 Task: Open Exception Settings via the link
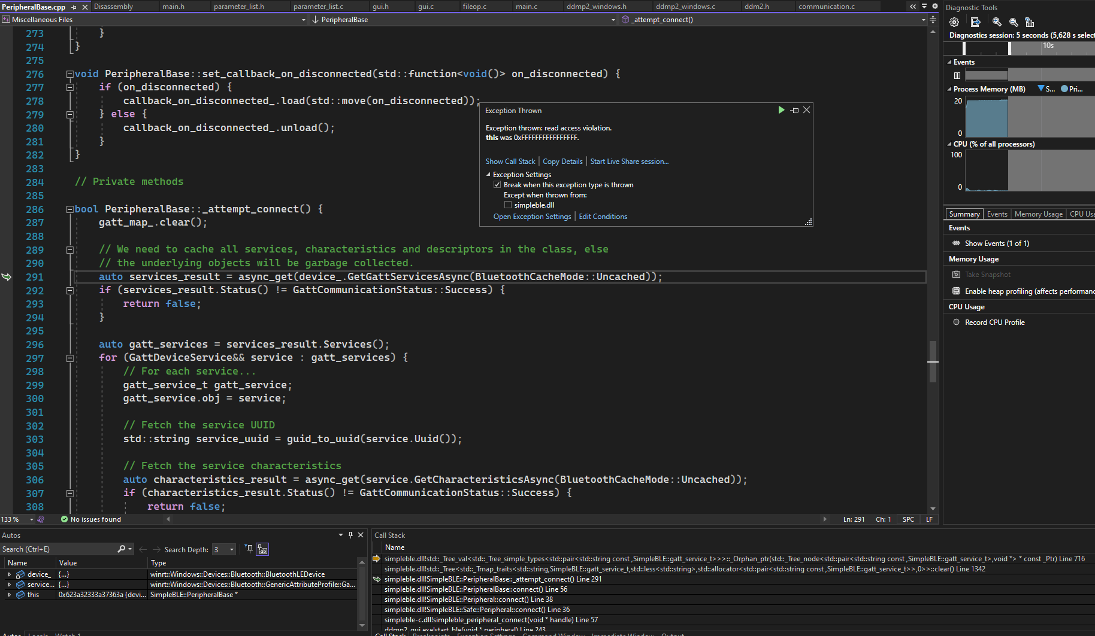coord(532,216)
